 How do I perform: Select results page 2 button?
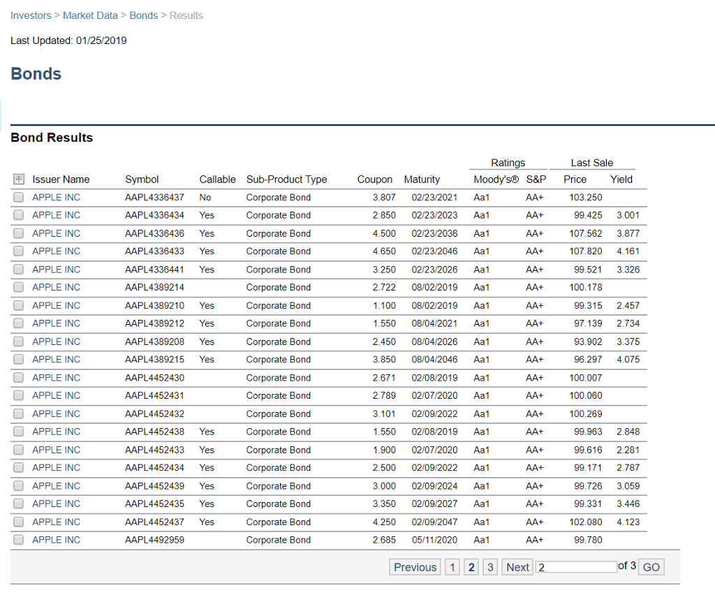[x=471, y=567]
